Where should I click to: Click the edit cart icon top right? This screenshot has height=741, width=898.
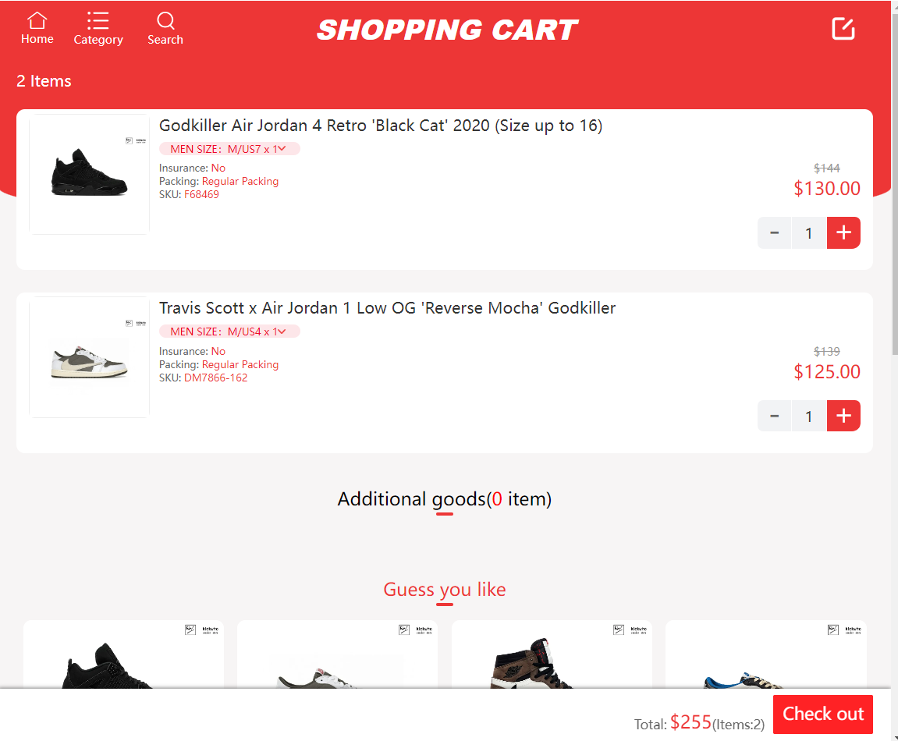pos(843,29)
